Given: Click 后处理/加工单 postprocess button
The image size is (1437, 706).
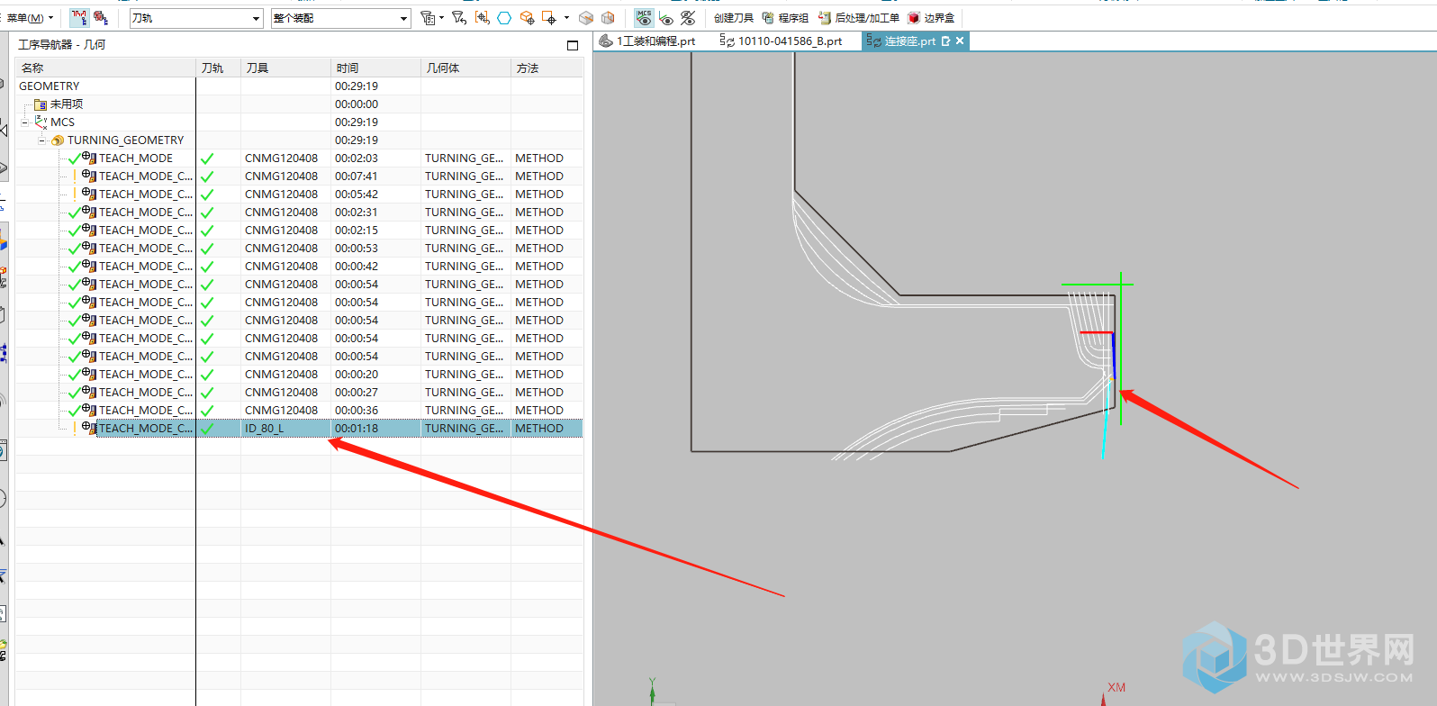Looking at the screenshot, I should tap(859, 18).
